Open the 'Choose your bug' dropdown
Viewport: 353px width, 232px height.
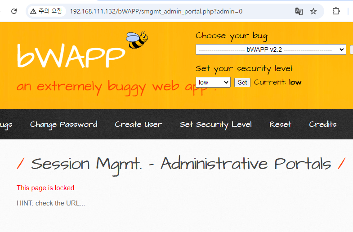click(271, 49)
